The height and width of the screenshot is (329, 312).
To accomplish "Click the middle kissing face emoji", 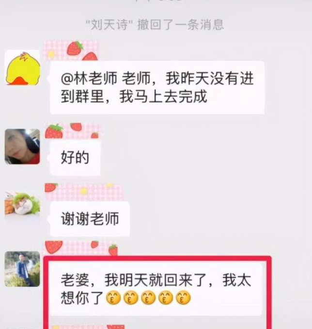I will click(x=148, y=298).
